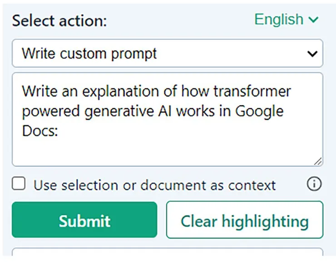Viewport: 336px width, 262px height.
Task: Click the partially visible box below Submit
Action: 167,254
